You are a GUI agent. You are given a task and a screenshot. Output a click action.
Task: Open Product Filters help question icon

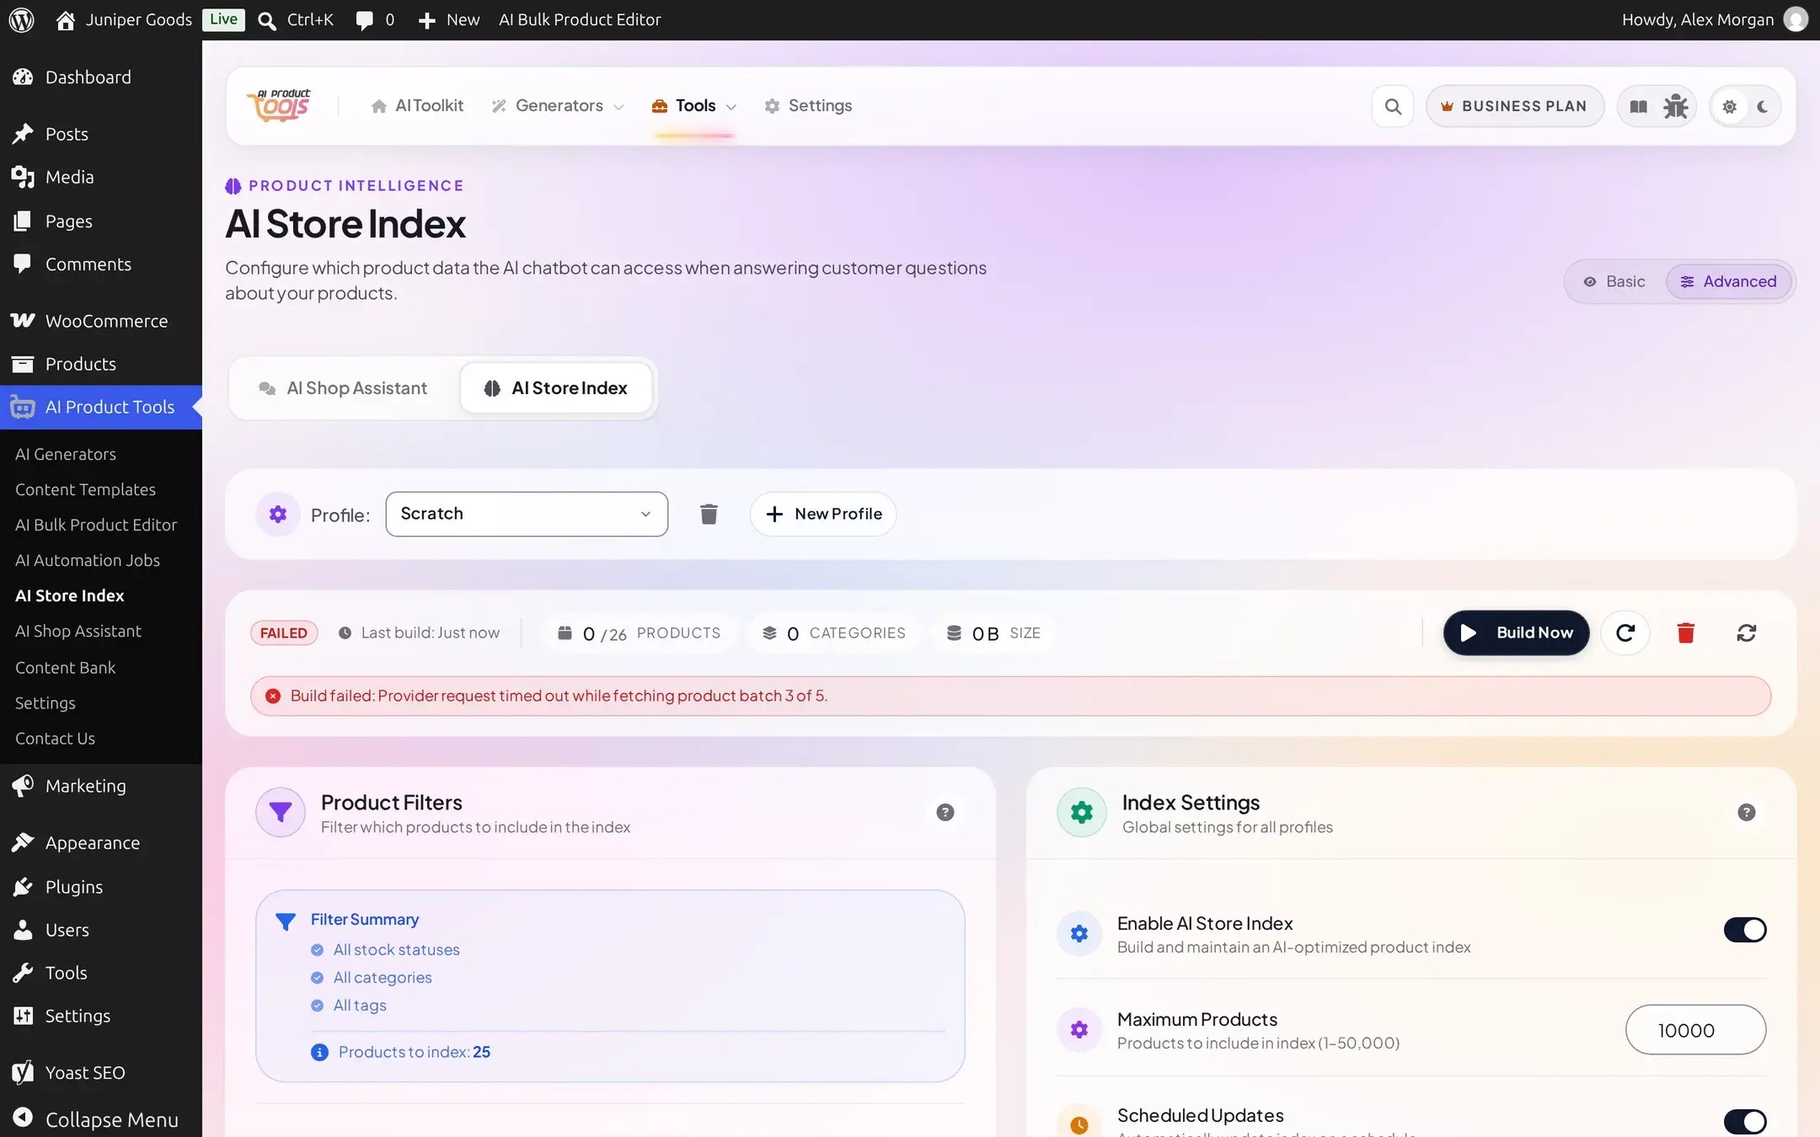945,812
